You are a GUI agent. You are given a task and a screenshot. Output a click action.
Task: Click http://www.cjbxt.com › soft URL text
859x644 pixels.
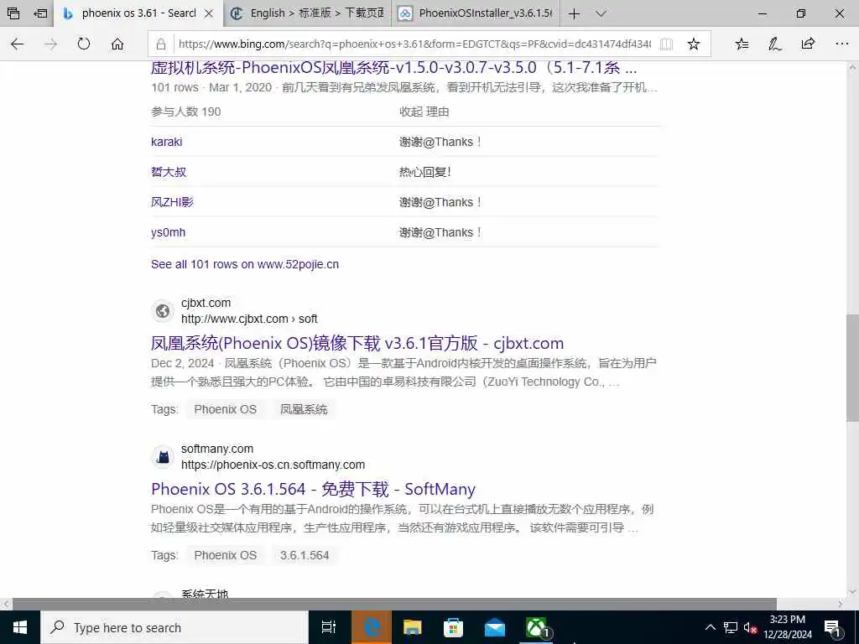(249, 319)
